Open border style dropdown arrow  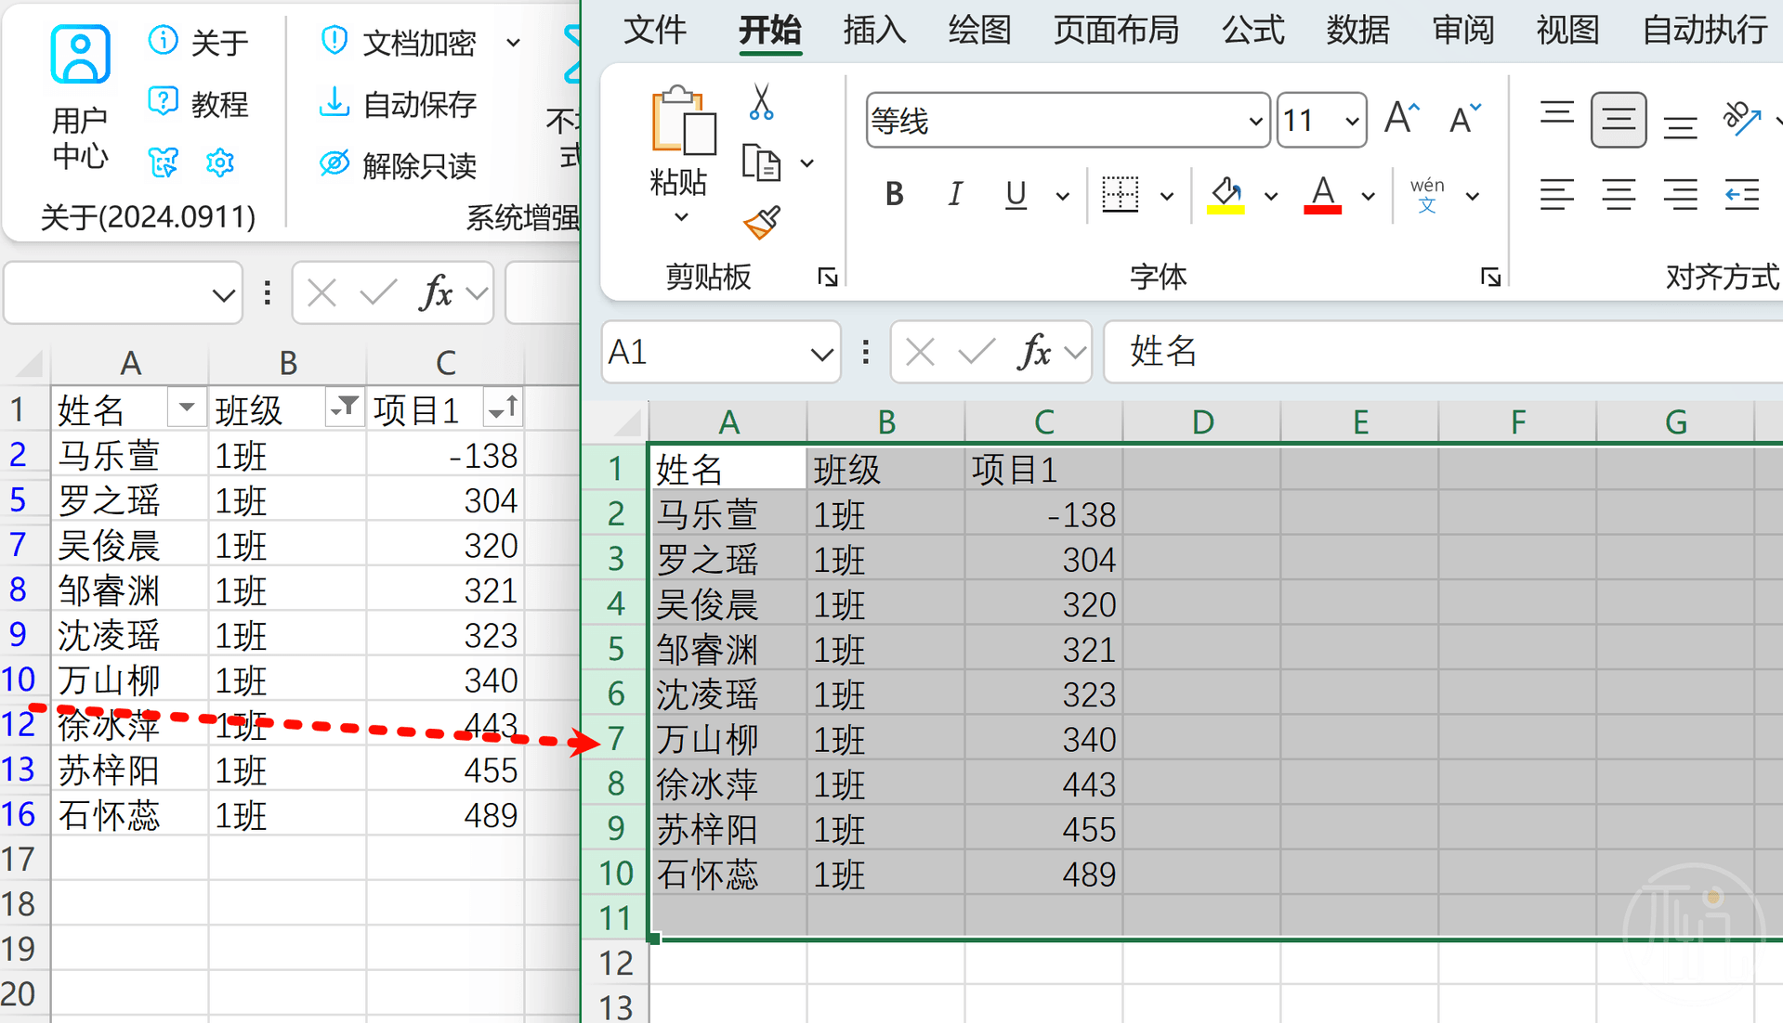[x=1167, y=195]
